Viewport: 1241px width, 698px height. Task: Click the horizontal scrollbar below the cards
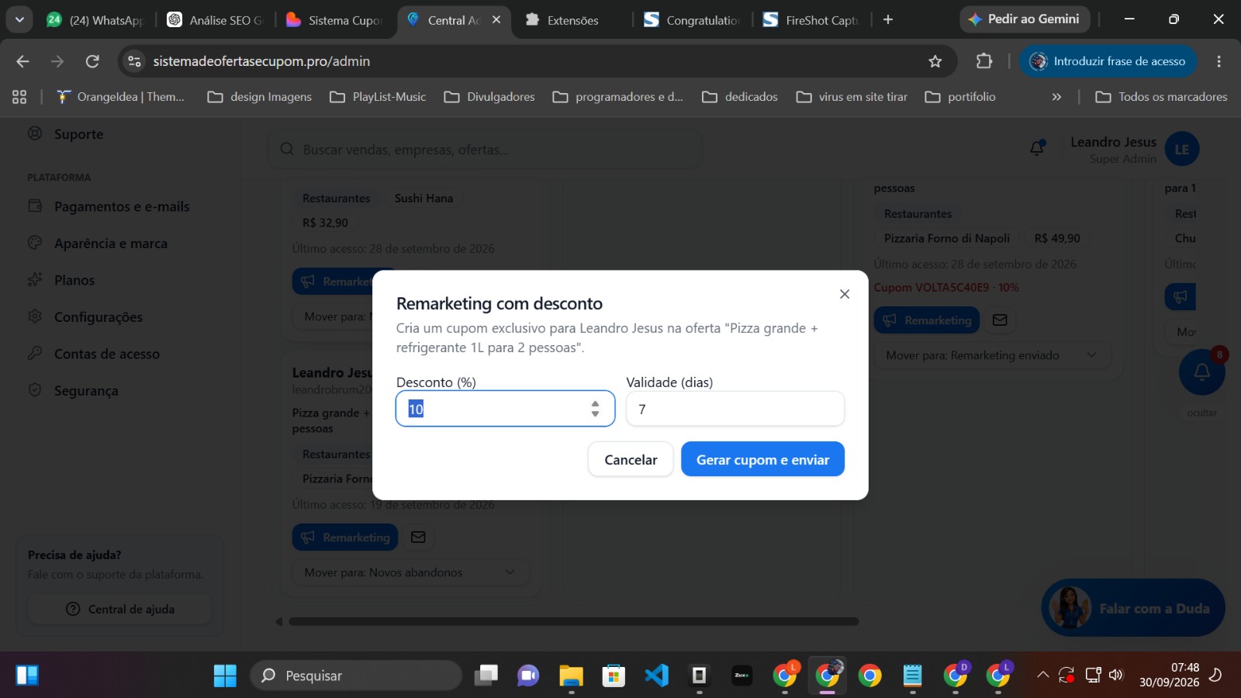[574, 621]
